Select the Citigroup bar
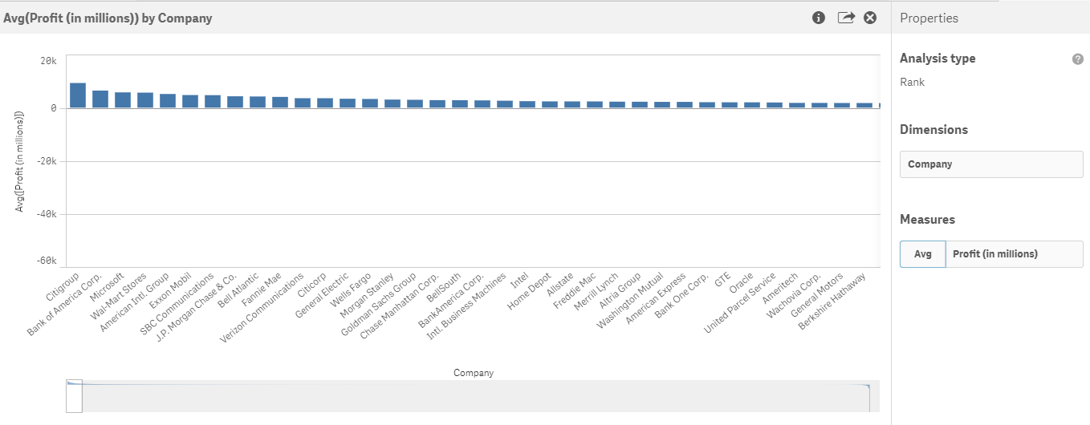 pyautogui.click(x=78, y=95)
